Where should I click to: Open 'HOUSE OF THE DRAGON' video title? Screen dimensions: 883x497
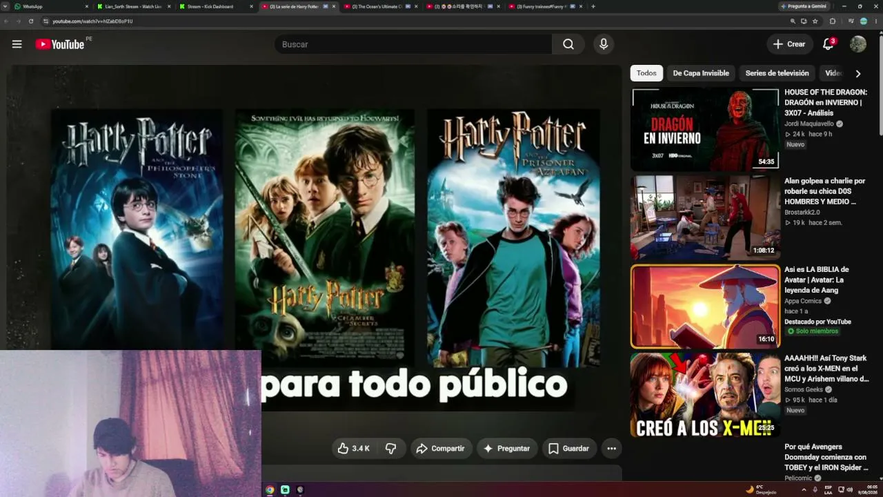pos(826,102)
